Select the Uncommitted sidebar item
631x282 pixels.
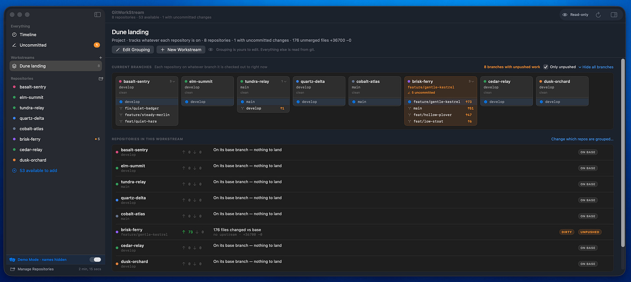pyautogui.click(x=55, y=45)
